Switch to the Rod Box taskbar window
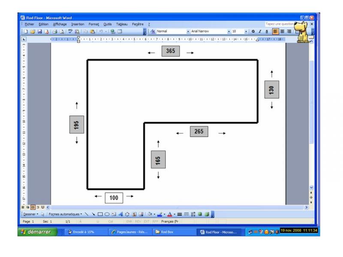The width and height of the screenshot is (343, 257). tap(164, 232)
